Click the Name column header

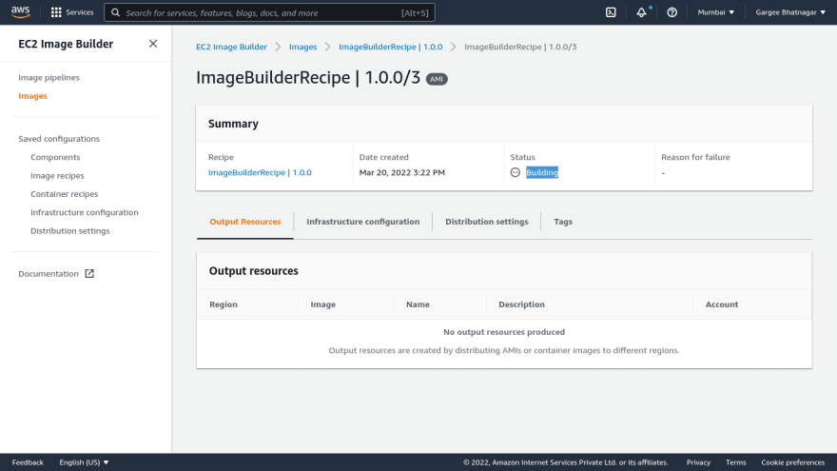pyautogui.click(x=418, y=304)
